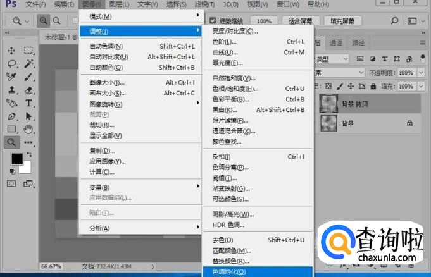Toggle prevent artboard auto-nesting lock

click(x=362, y=86)
